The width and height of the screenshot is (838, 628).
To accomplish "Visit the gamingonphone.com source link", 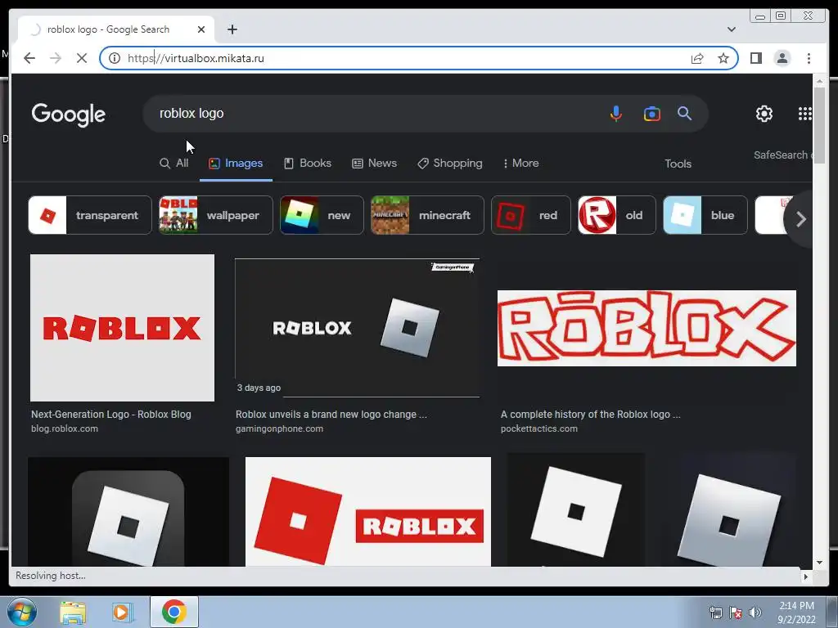I will [280, 428].
